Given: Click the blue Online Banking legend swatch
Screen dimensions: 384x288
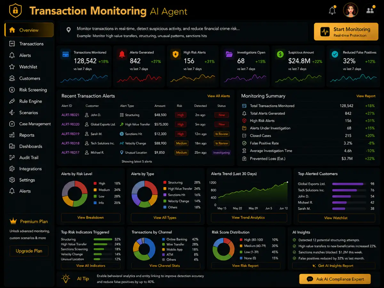Looking at the screenshot, I should tap(163, 239).
